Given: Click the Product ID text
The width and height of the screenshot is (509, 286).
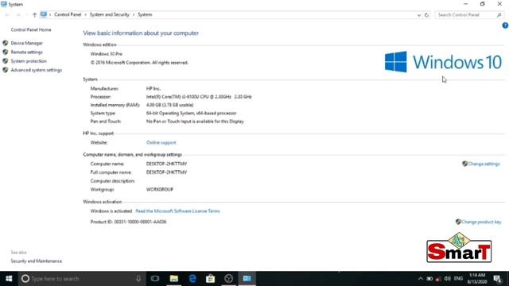Looking at the screenshot, I should tap(128, 222).
